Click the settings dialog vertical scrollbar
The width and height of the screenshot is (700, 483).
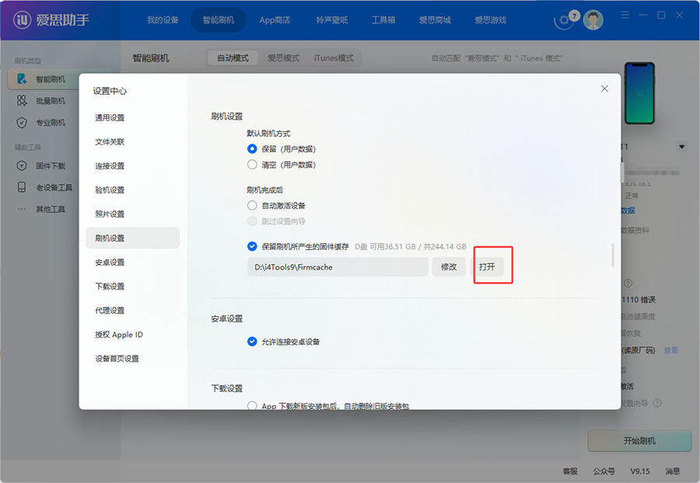pos(613,255)
